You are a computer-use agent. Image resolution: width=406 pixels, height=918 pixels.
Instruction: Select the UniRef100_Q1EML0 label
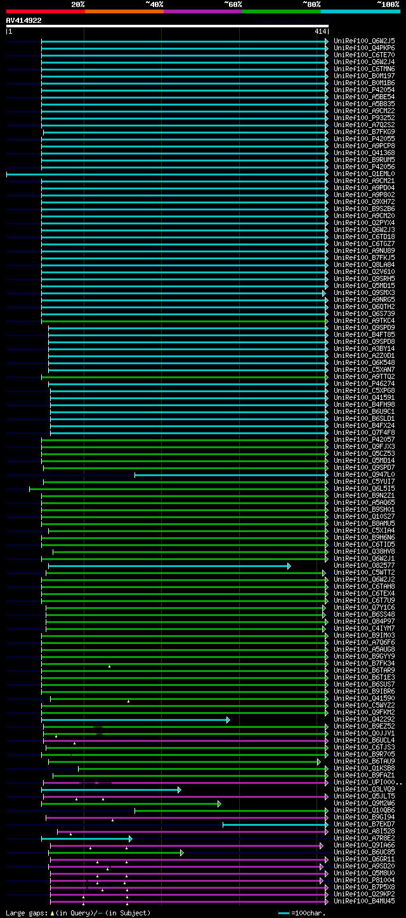364,174
